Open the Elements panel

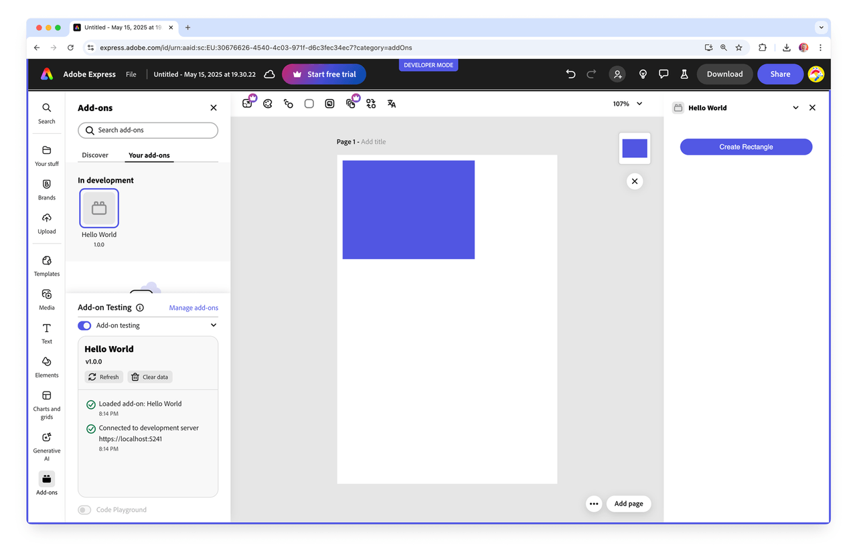click(x=46, y=367)
